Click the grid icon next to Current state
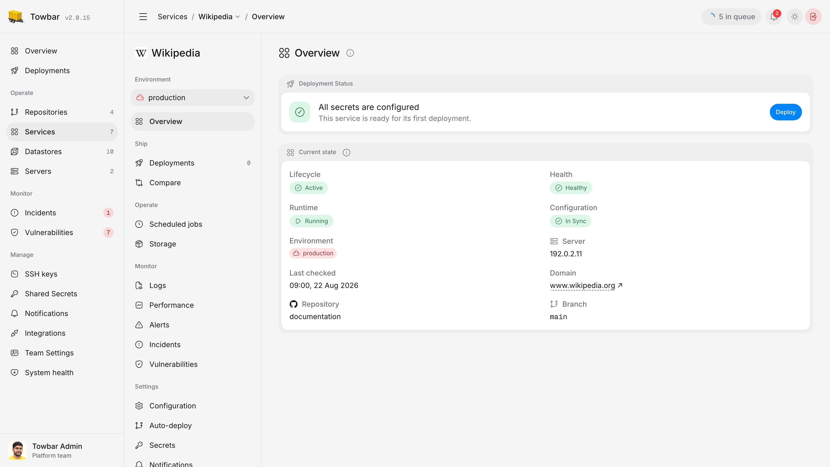 click(290, 152)
